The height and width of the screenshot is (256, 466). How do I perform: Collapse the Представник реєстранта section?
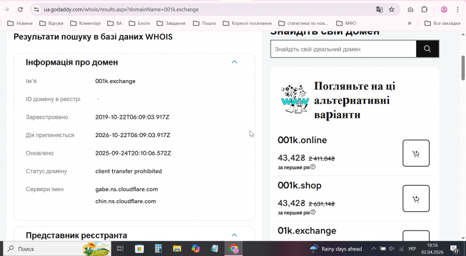point(234,235)
